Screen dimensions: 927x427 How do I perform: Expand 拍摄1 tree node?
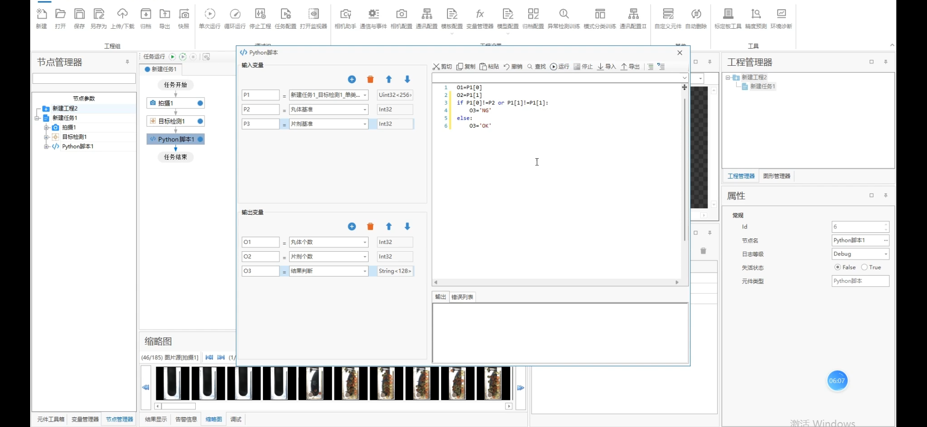point(47,128)
